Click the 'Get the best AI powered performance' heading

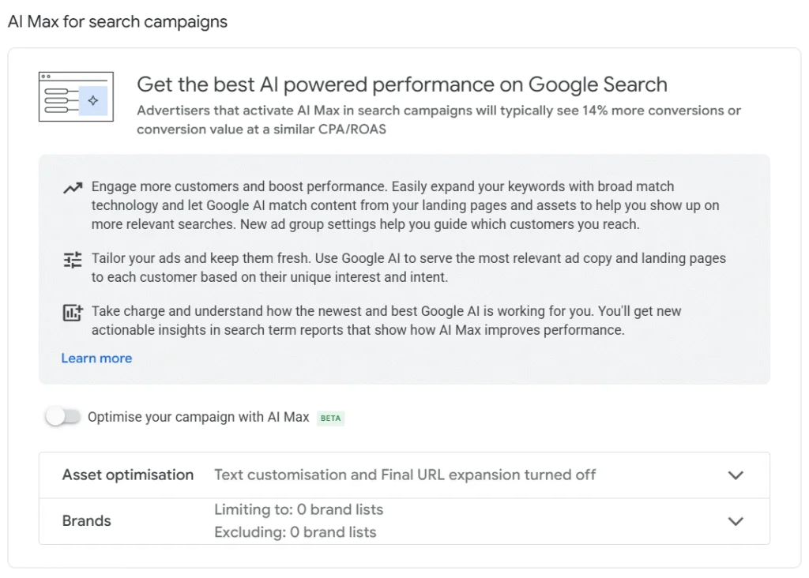pos(401,84)
